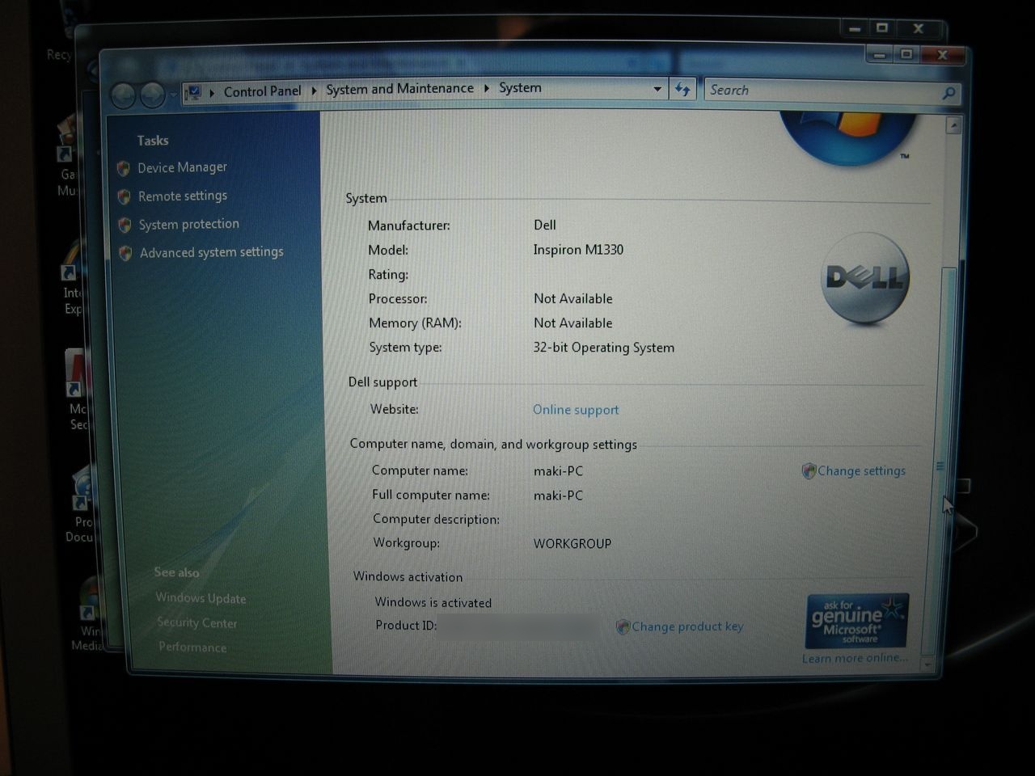Maximize the background window behind System
The height and width of the screenshot is (776, 1035).
point(882,28)
